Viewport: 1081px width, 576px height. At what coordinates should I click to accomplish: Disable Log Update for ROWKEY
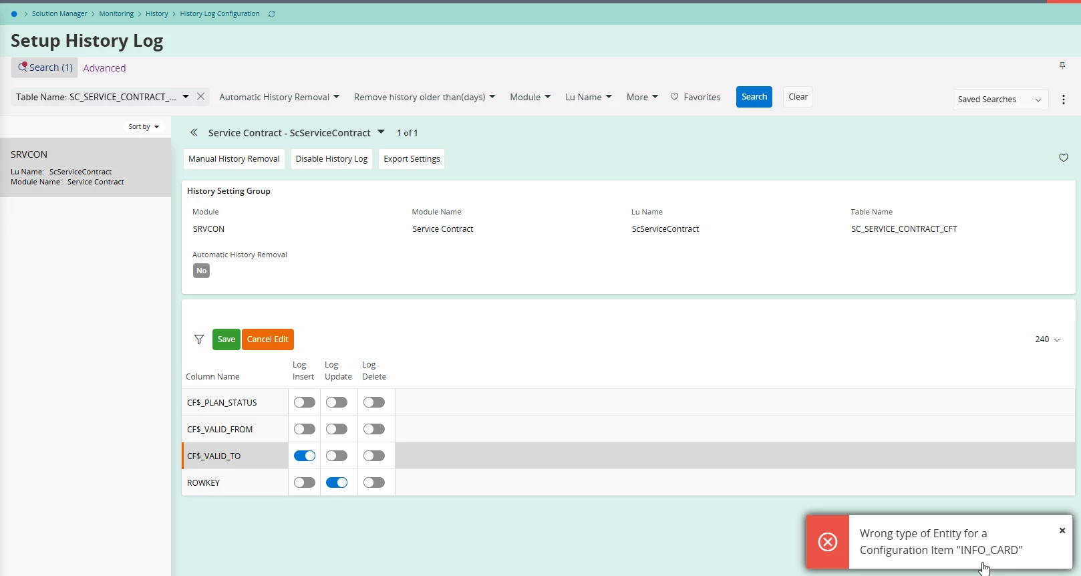click(x=337, y=482)
